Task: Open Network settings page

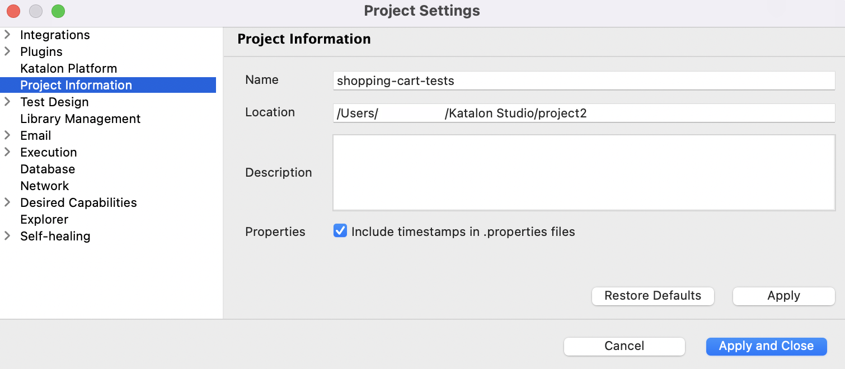Action: click(45, 186)
